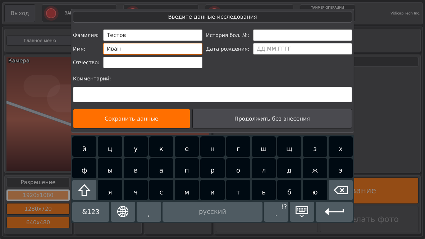Focus the Имя field with Иван
425x239 pixels.
(152, 49)
